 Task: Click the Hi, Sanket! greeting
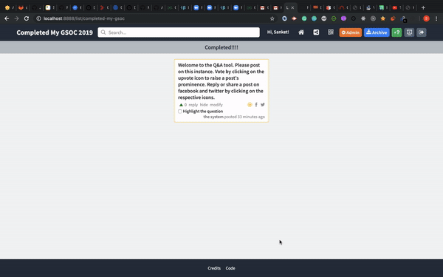(x=278, y=33)
